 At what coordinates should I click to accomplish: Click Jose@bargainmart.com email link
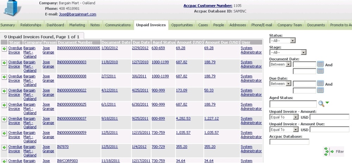(78, 14)
